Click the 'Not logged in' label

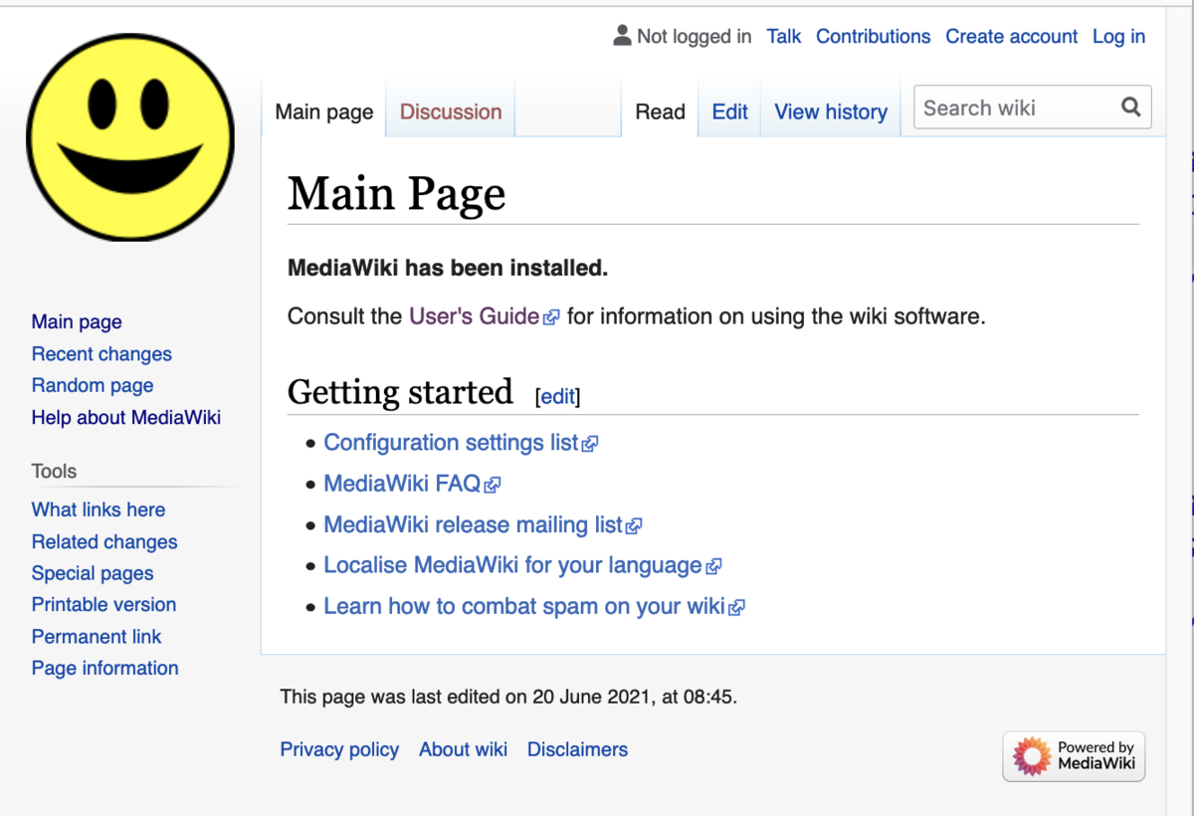[x=695, y=36]
